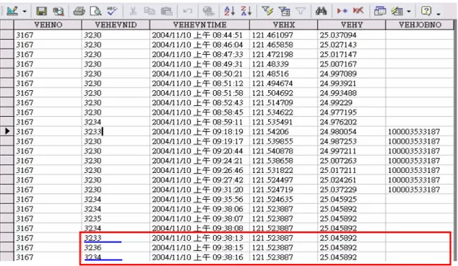Run the spelling check tool
This screenshot has width=458, height=266.
(x=112, y=11)
